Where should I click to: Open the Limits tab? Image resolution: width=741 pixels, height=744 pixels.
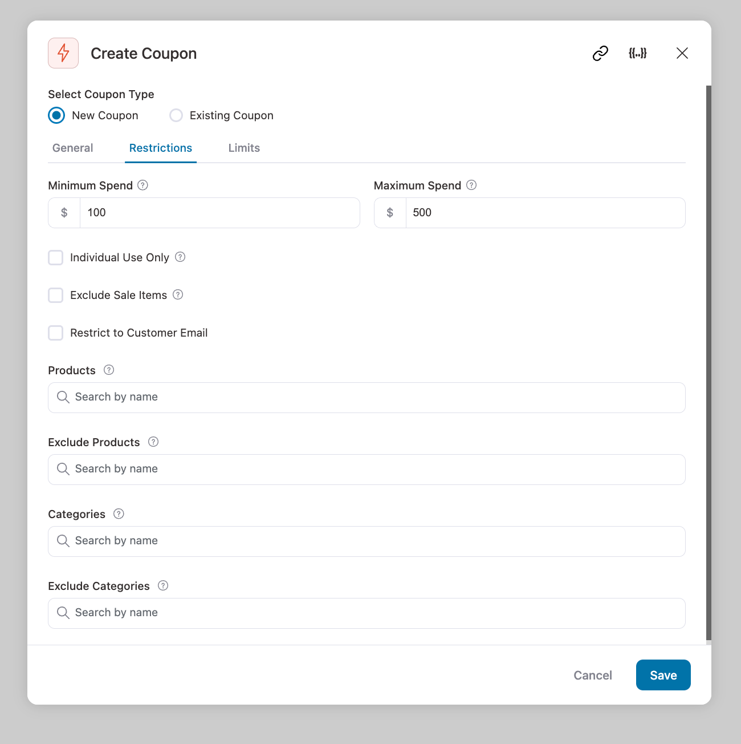pos(244,148)
